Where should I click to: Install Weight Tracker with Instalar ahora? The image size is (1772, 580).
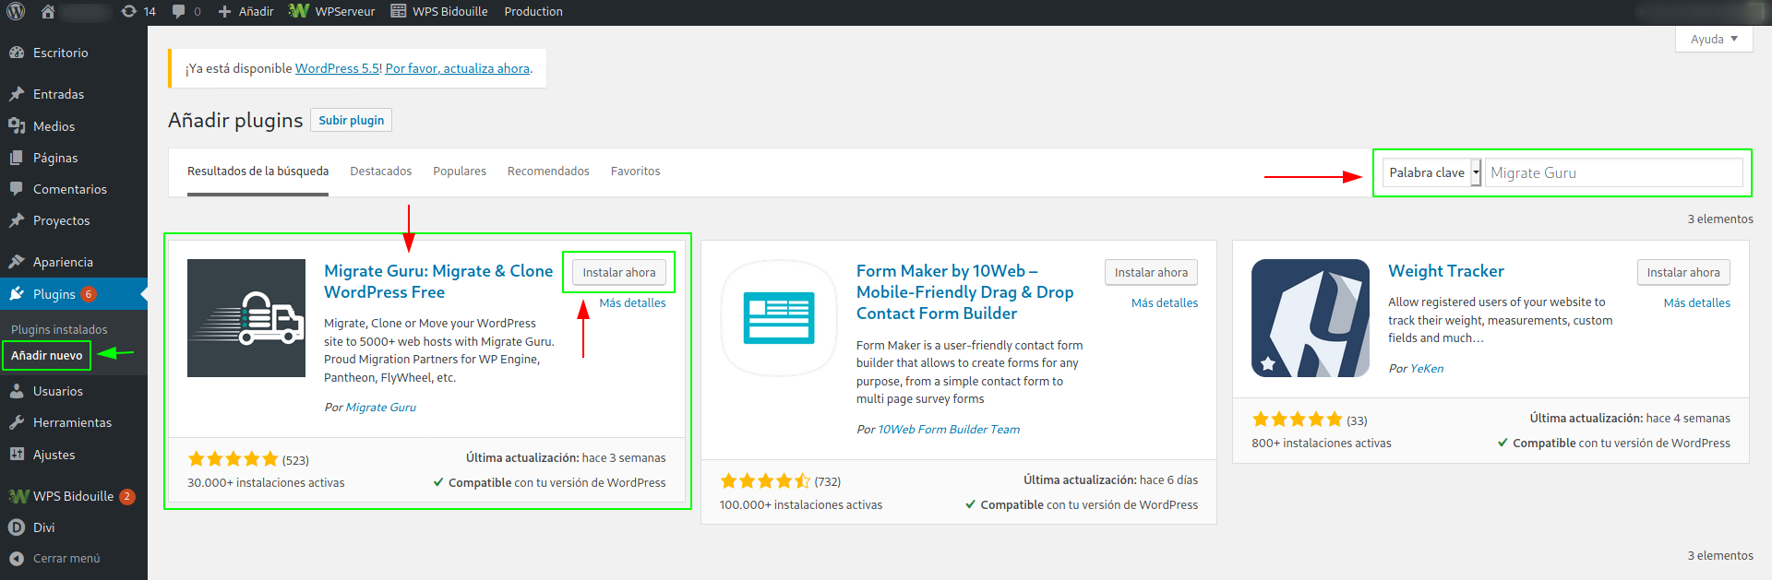pyautogui.click(x=1683, y=272)
